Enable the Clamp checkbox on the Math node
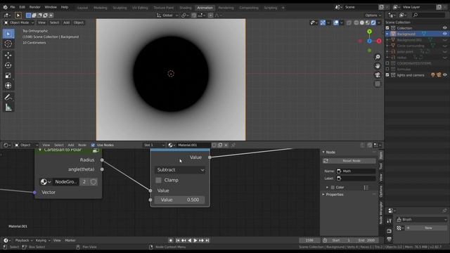The width and height of the screenshot is (450, 253). point(158,180)
